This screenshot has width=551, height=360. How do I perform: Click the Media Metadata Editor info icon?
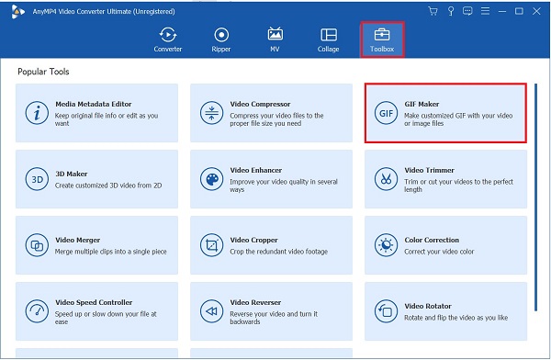coord(37,113)
